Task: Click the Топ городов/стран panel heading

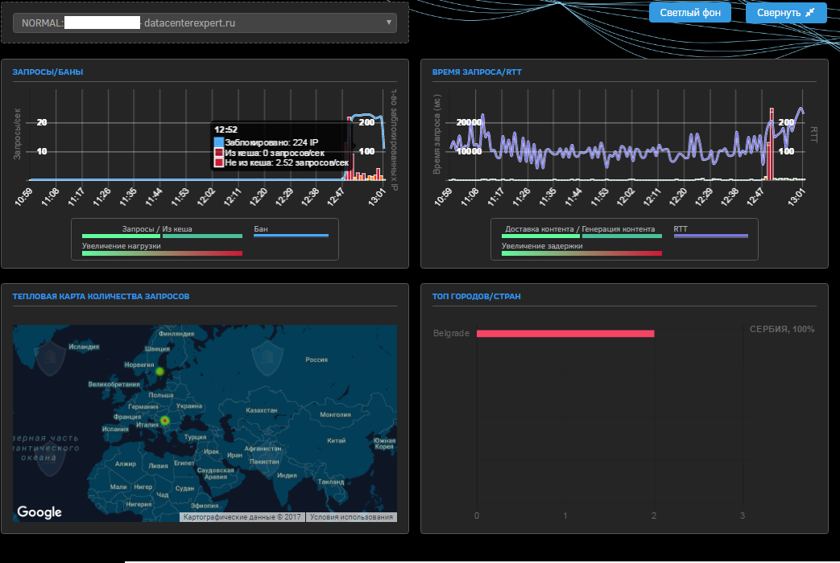Action: pyautogui.click(x=476, y=296)
